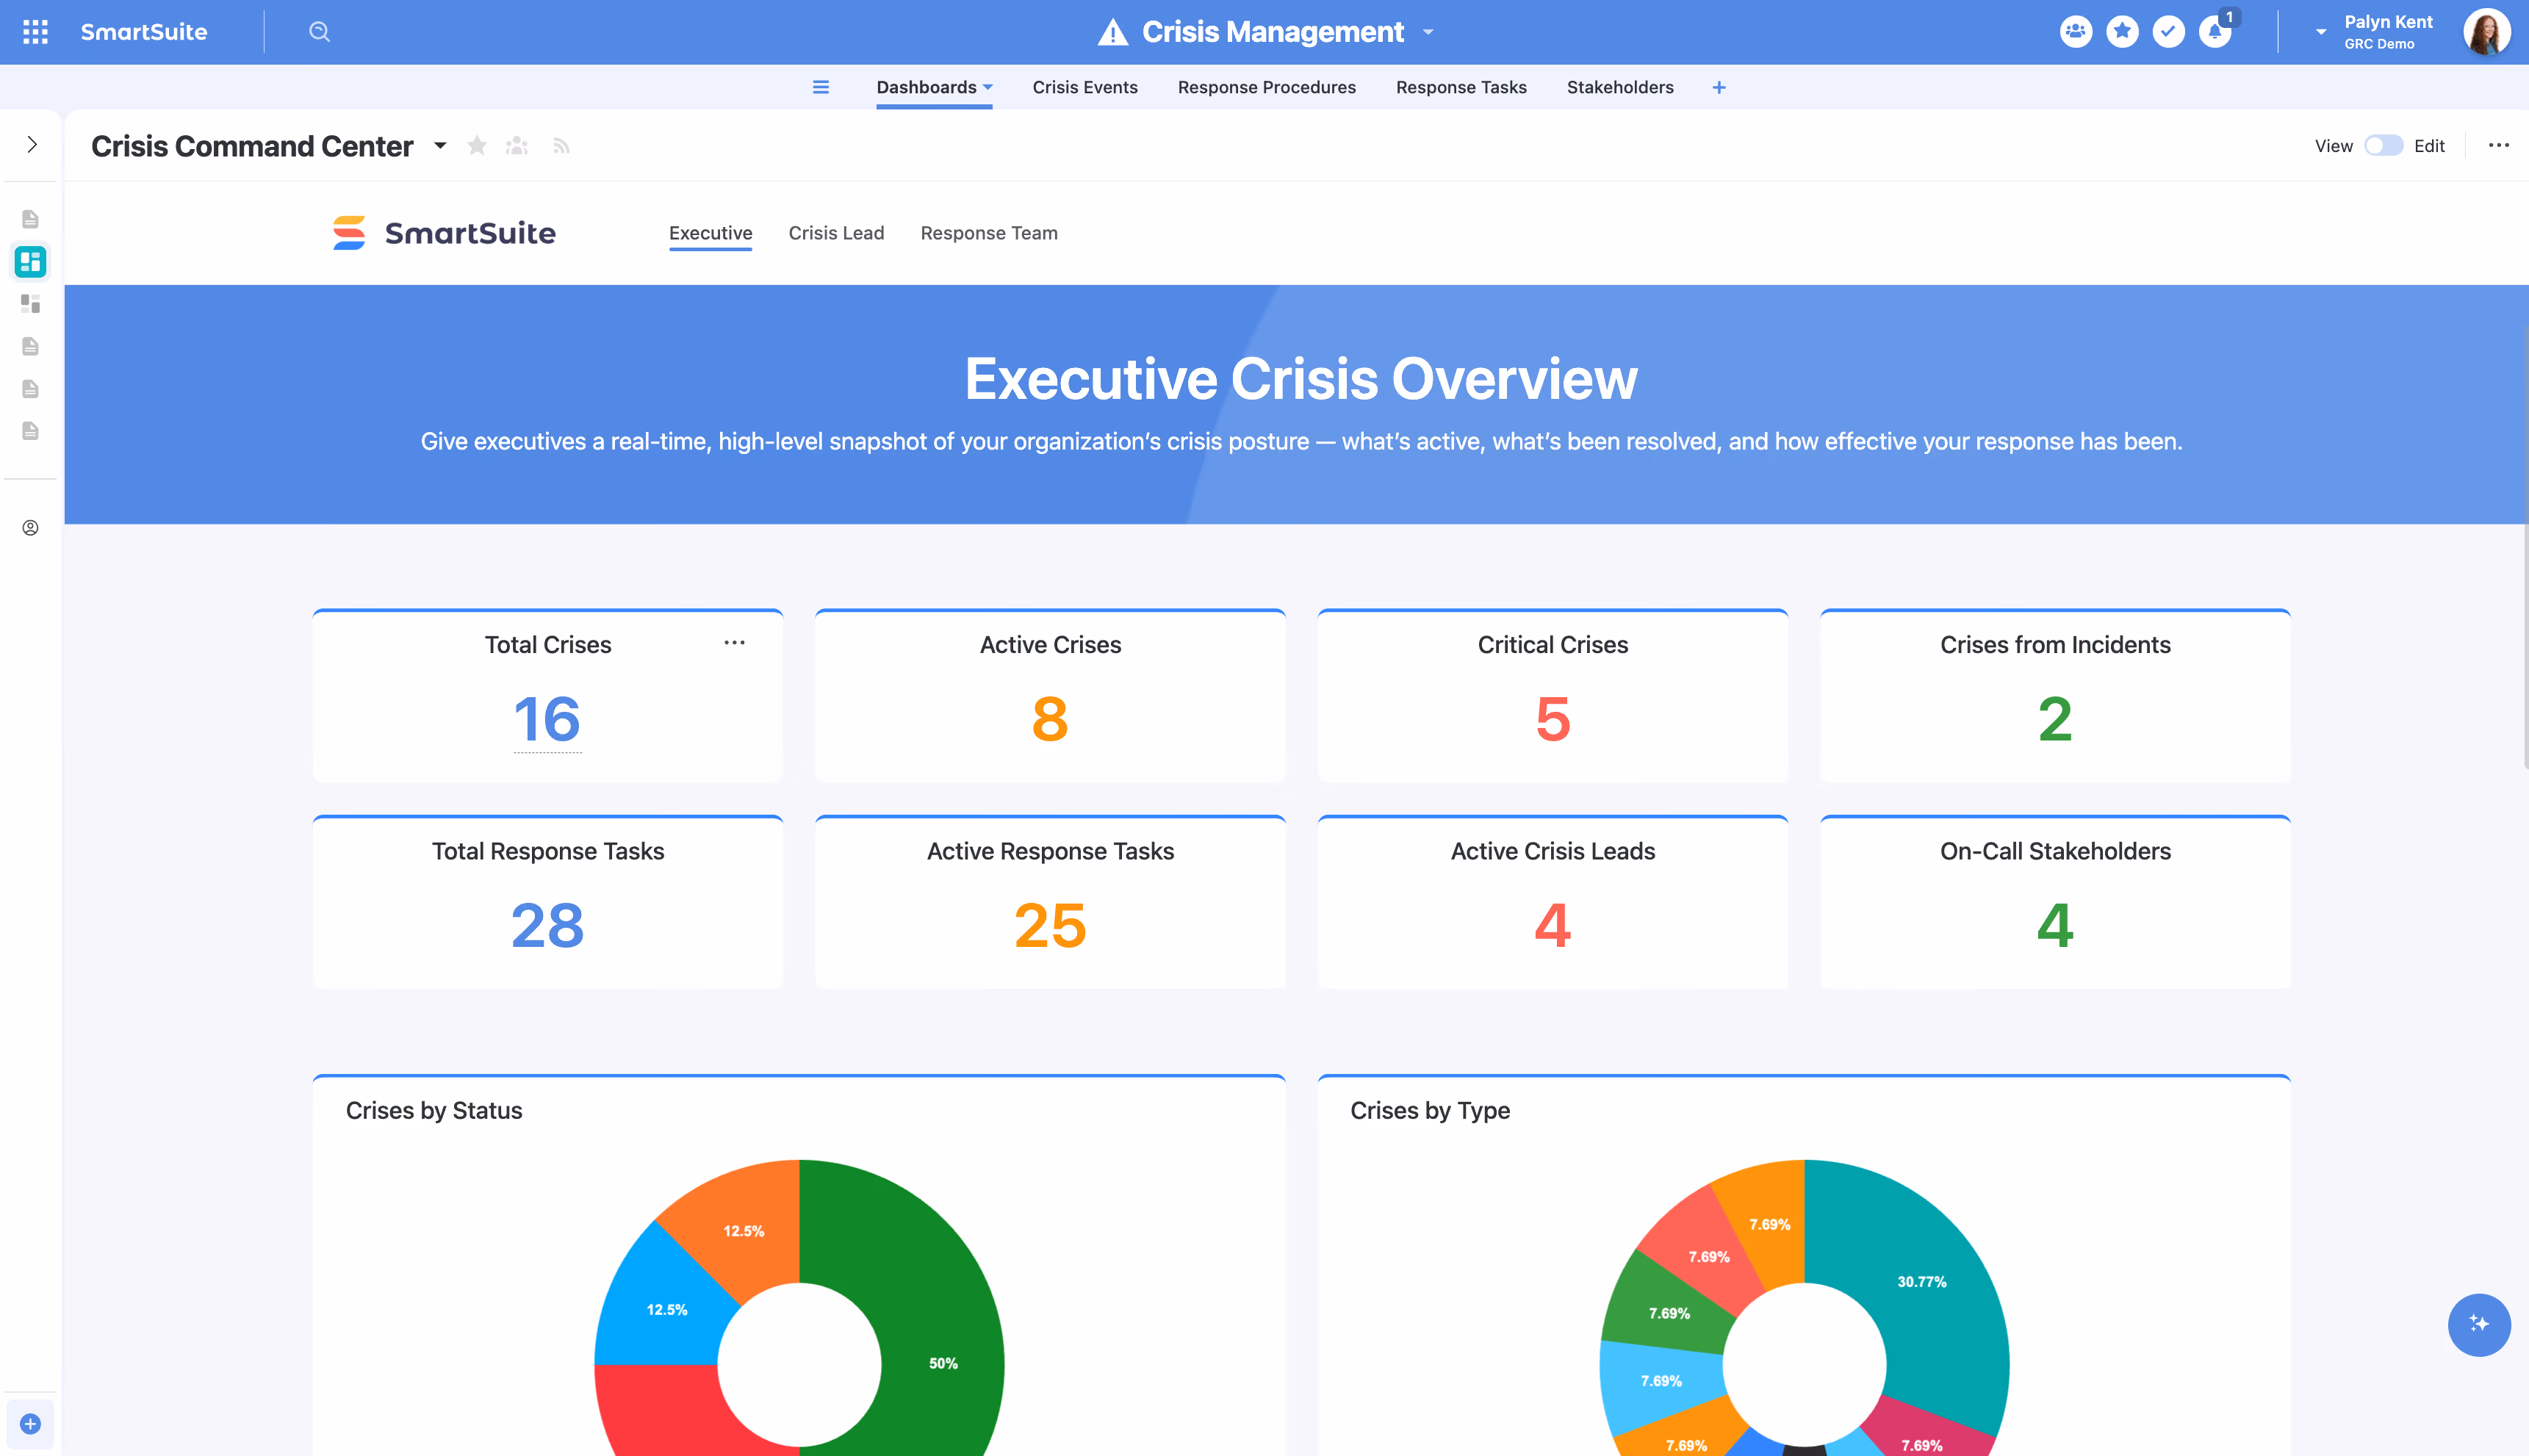The image size is (2529, 1456).
Task: Select the Response Team dashboard tab
Action: pyautogui.click(x=989, y=233)
